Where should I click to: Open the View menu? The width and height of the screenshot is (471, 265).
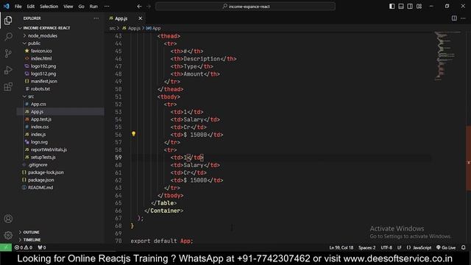tap(68, 7)
